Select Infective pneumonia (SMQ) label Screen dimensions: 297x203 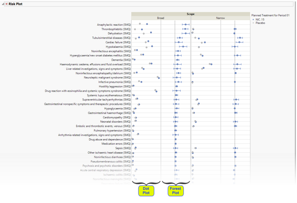click(115, 82)
